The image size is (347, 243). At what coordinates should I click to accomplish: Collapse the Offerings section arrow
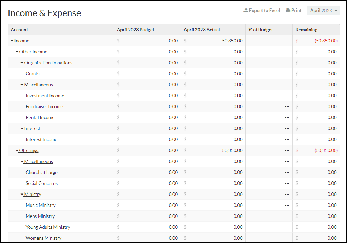coord(17,151)
